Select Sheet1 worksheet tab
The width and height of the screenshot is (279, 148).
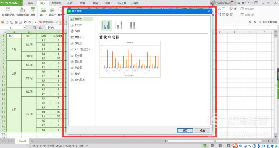point(22,141)
